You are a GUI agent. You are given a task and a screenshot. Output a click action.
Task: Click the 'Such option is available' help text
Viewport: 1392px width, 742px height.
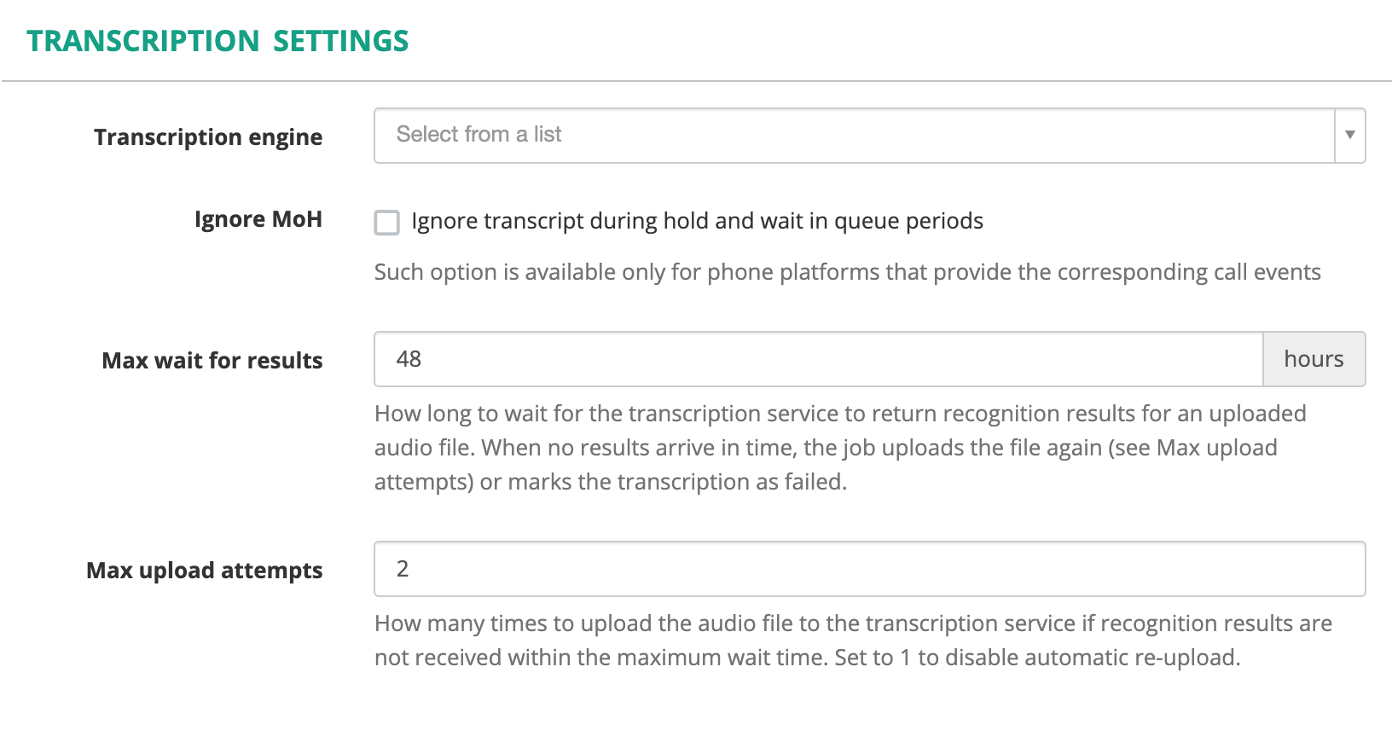tap(847, 272)
